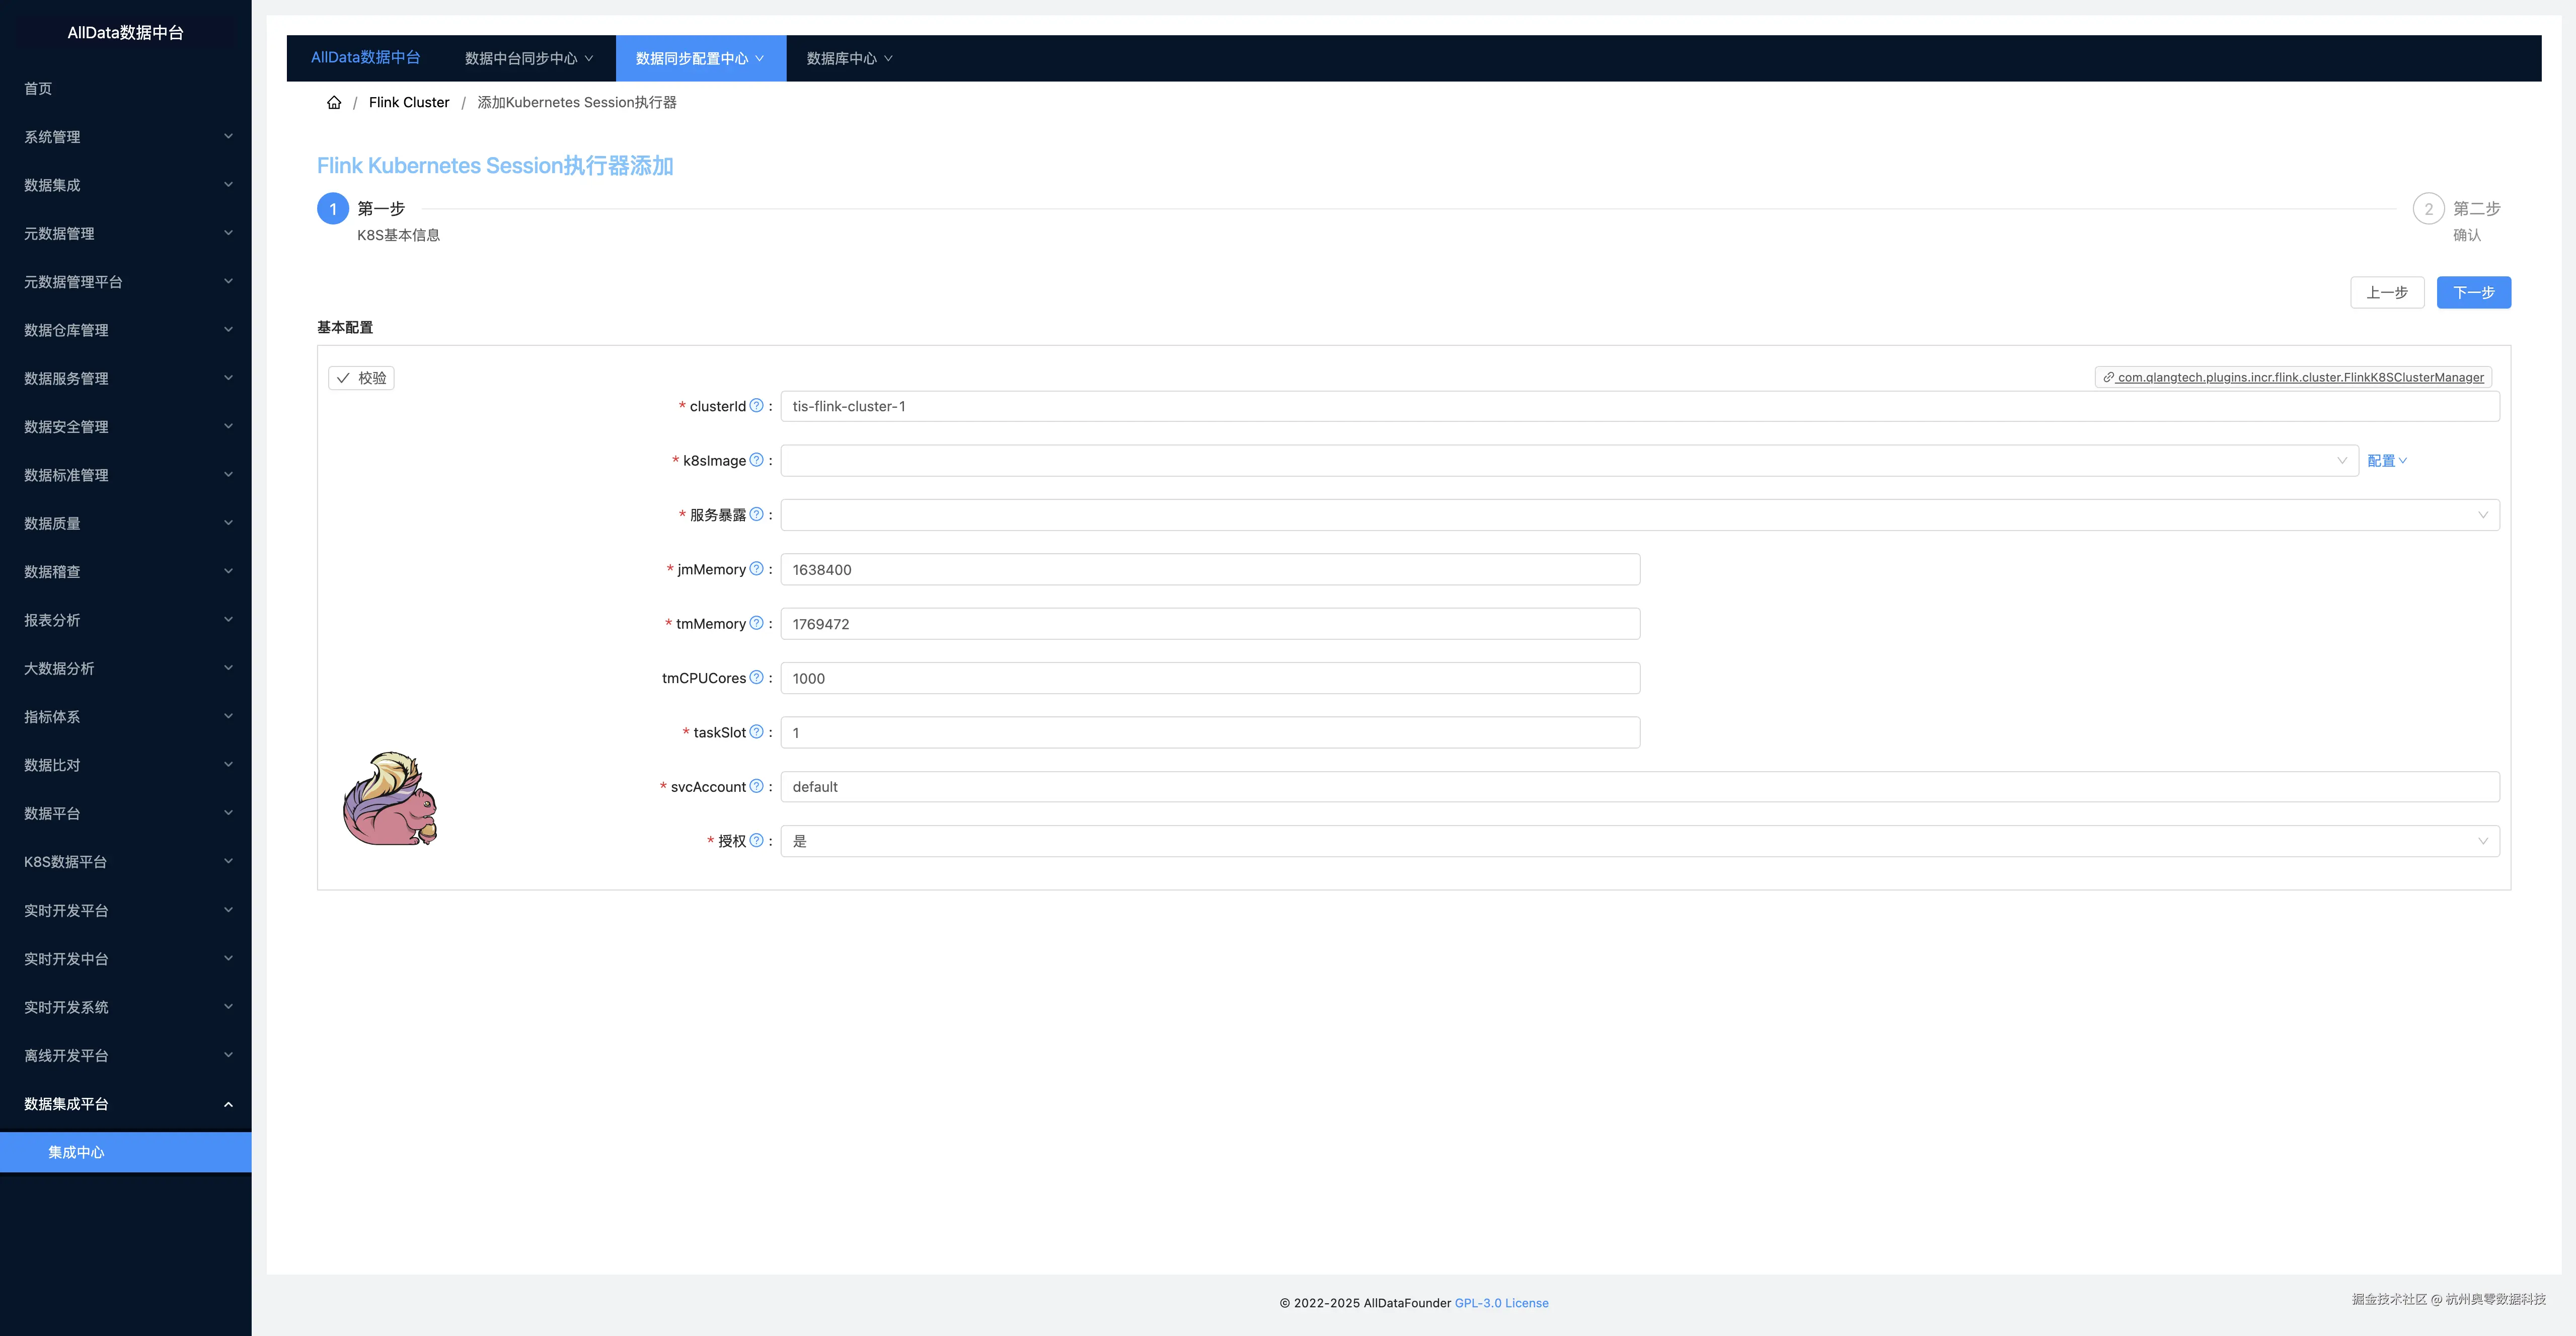Viewport: 2576px width, 1336px height.
Task: Click the 下一步 button
Action: (2473, 292)
